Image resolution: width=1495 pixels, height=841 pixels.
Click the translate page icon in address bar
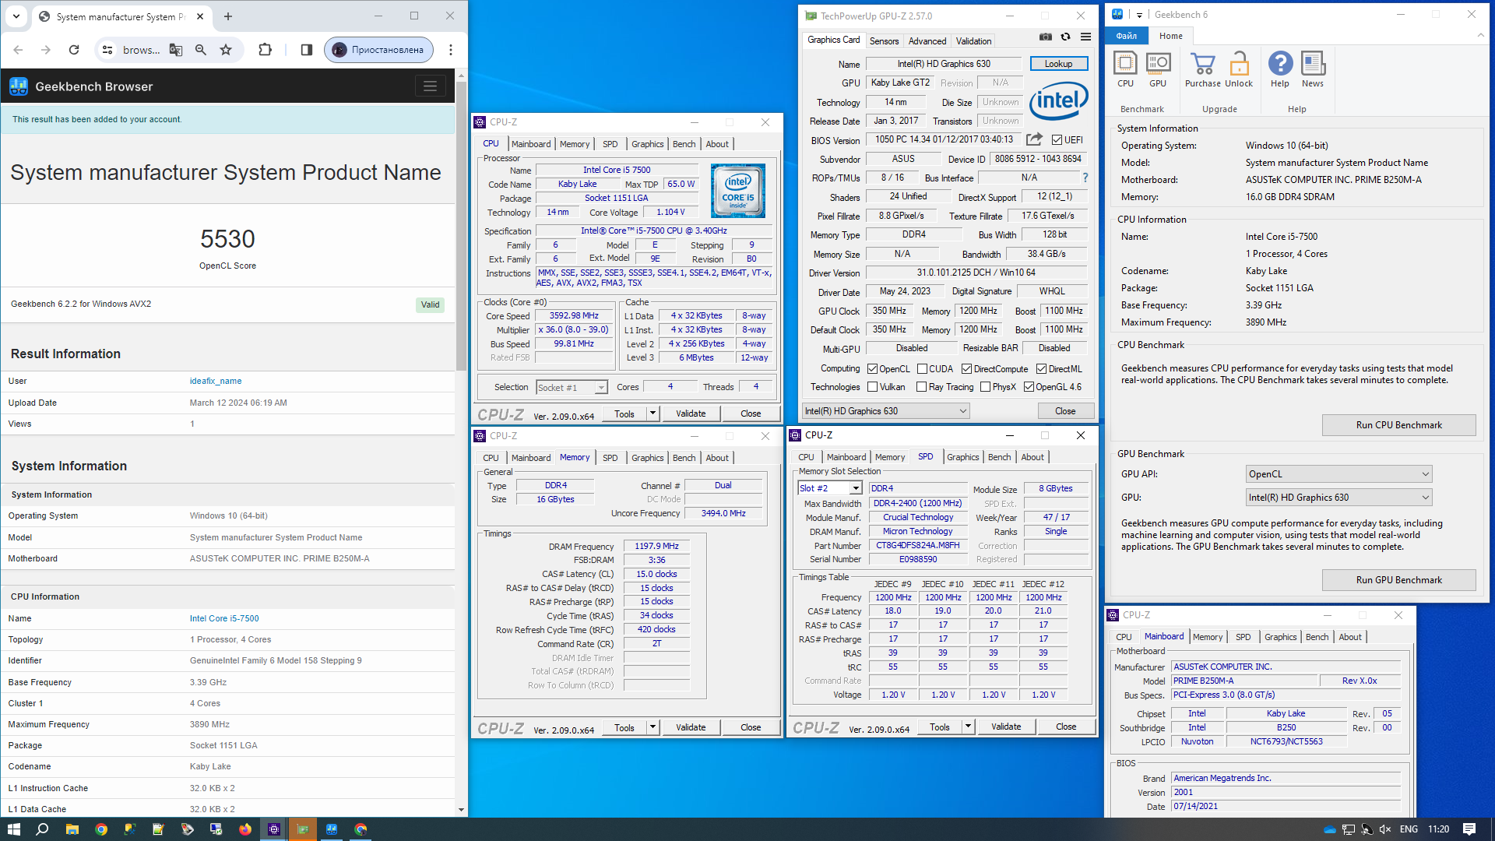176,50
